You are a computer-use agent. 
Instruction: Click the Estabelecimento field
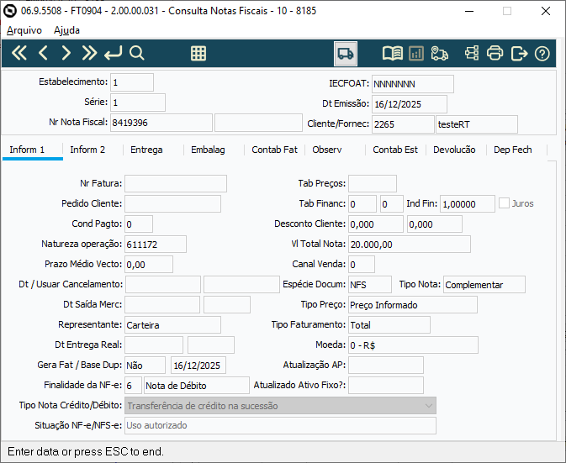132,82
